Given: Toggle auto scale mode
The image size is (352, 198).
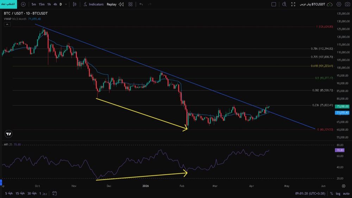Looking at the screenshot, I should click(x=346, y=193).
